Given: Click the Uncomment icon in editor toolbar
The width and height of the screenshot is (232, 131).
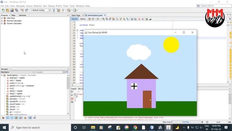Looking at the screenshot, I should [150, 19].
